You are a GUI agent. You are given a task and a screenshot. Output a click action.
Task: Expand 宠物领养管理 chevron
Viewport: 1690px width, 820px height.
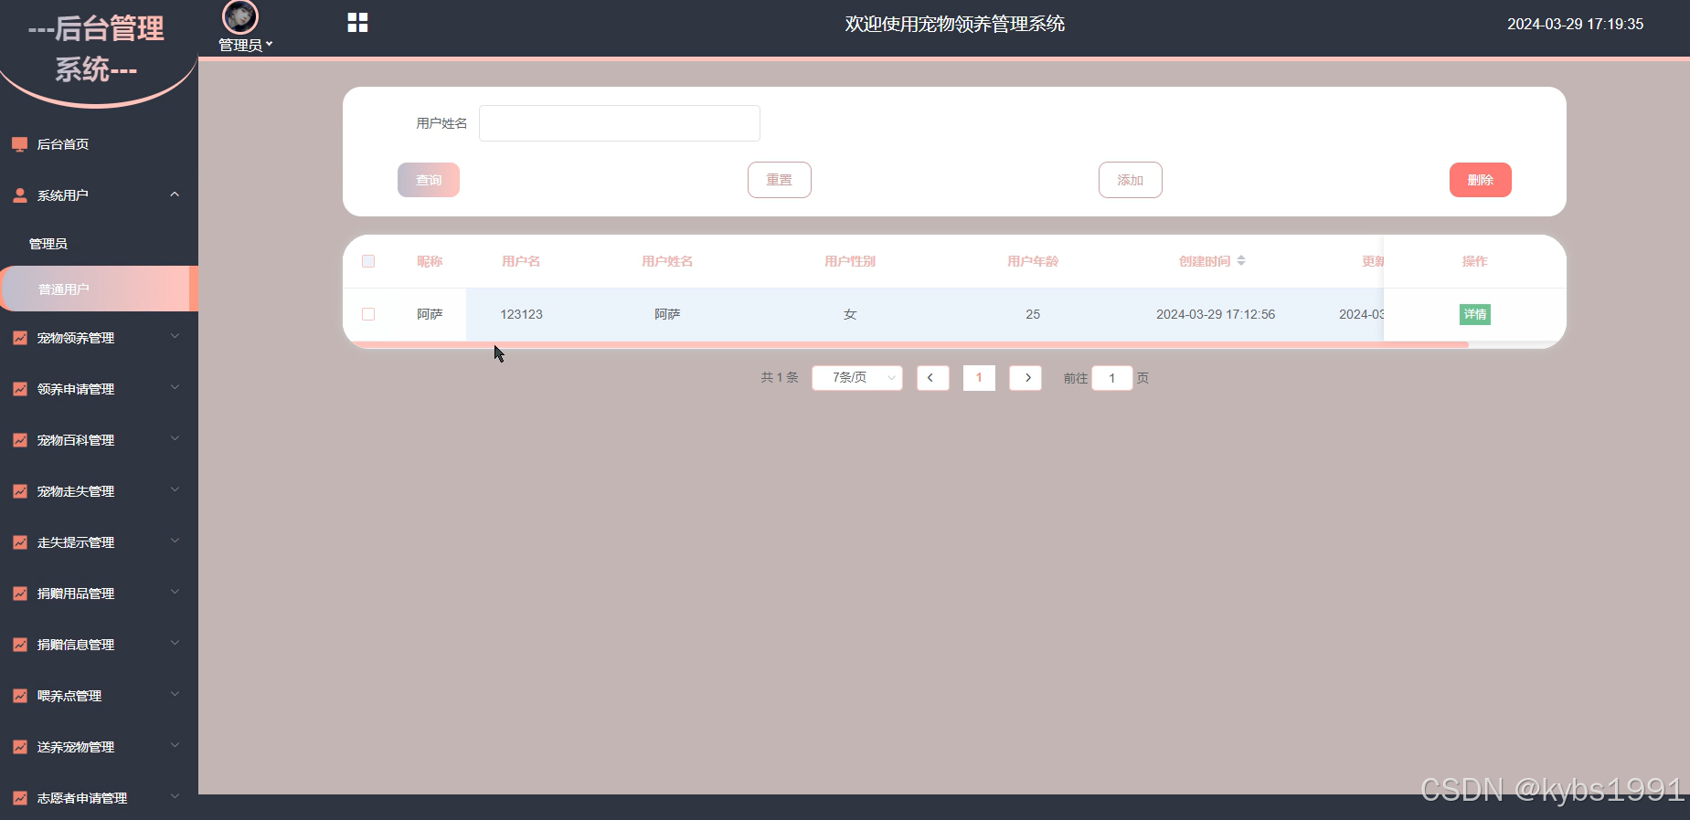point(175,337)
